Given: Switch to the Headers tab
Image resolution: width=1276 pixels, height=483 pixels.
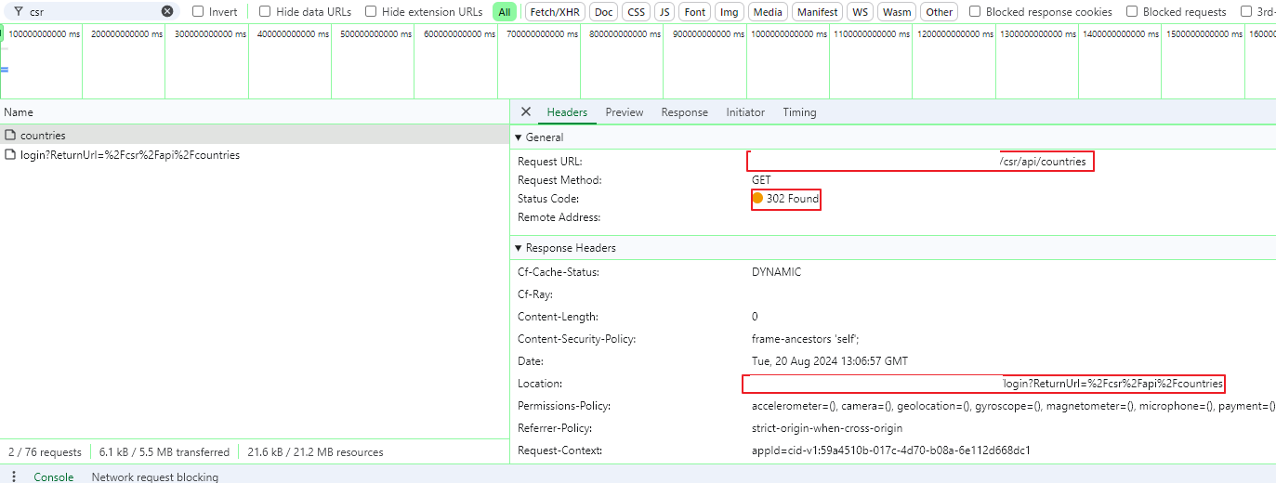Looking at the screenshot, I should [567, 112].
